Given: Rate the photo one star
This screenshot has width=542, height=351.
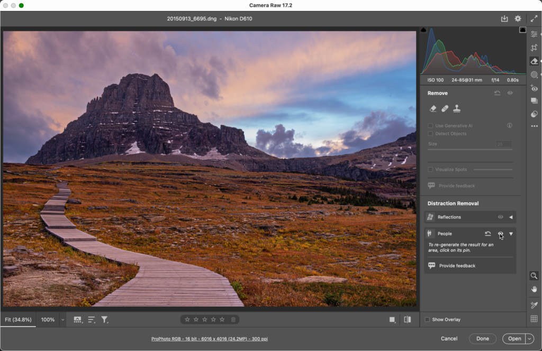Looking at the screenshot, I should [187, 320].
